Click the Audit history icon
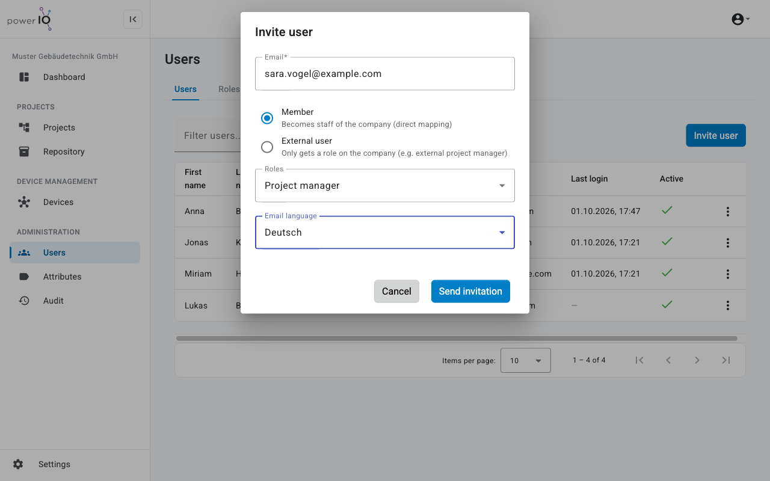770x481 pixels. [24, 301]
